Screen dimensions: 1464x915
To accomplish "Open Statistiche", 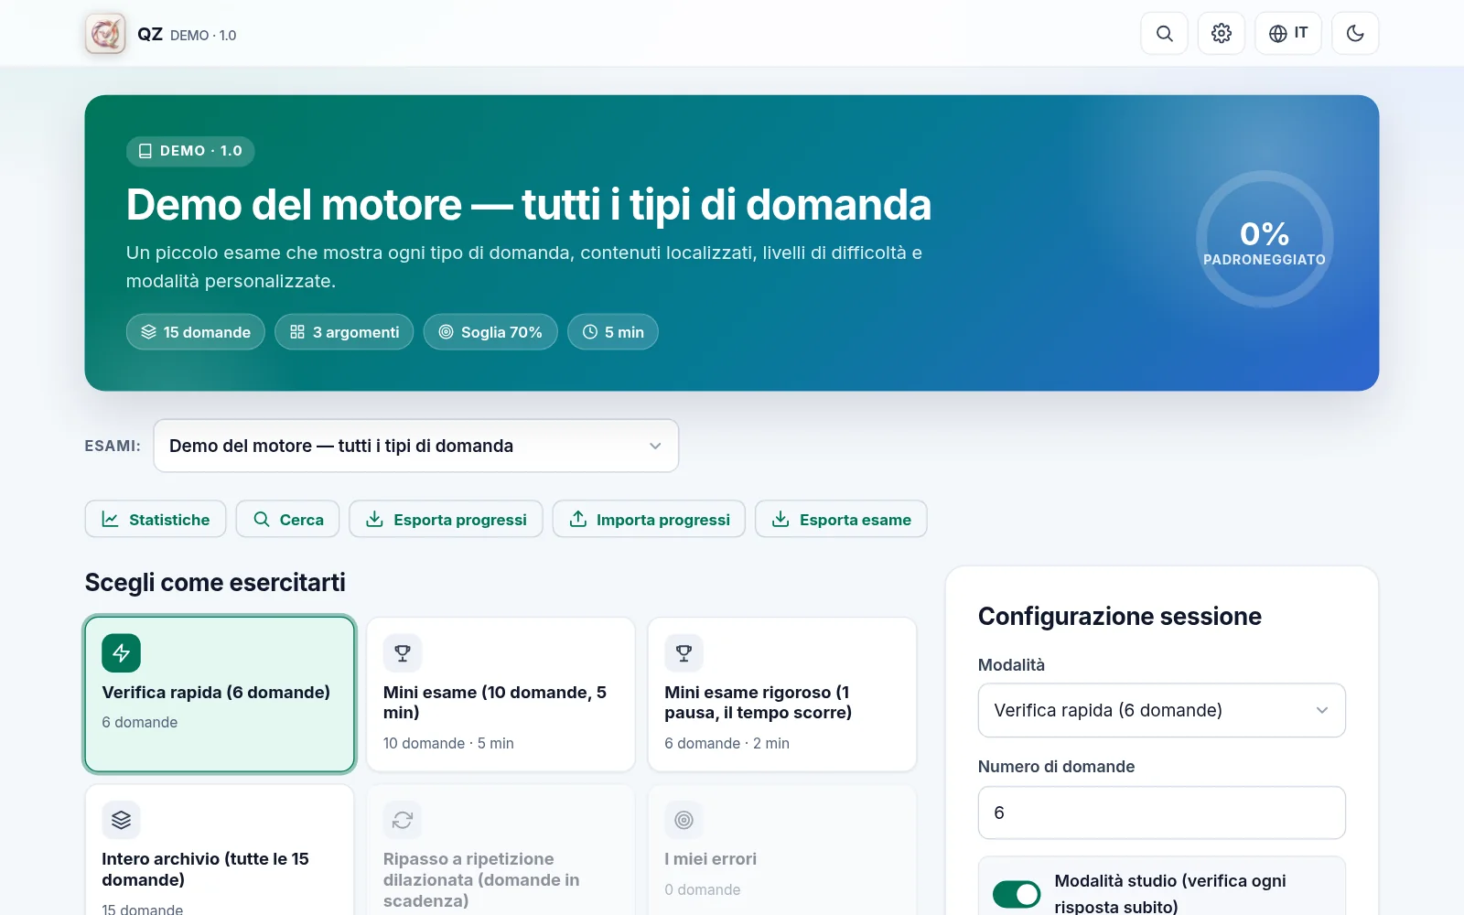I will tap(156, 519).
